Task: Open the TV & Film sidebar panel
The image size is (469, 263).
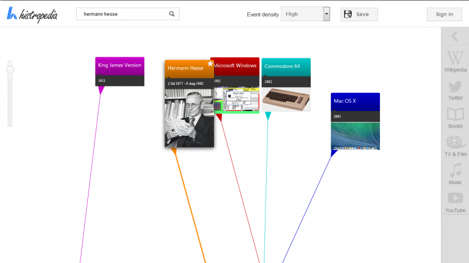Action: (x=456, y=146)
